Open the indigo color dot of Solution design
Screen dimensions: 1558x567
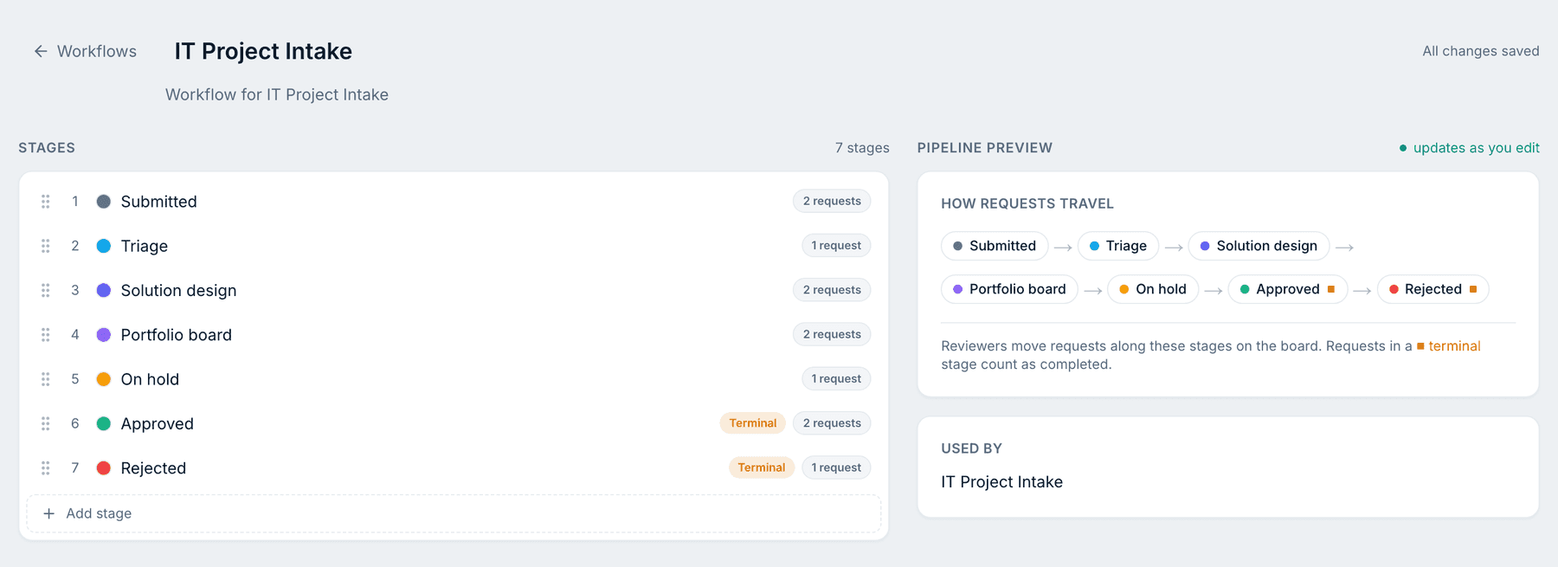104,290
